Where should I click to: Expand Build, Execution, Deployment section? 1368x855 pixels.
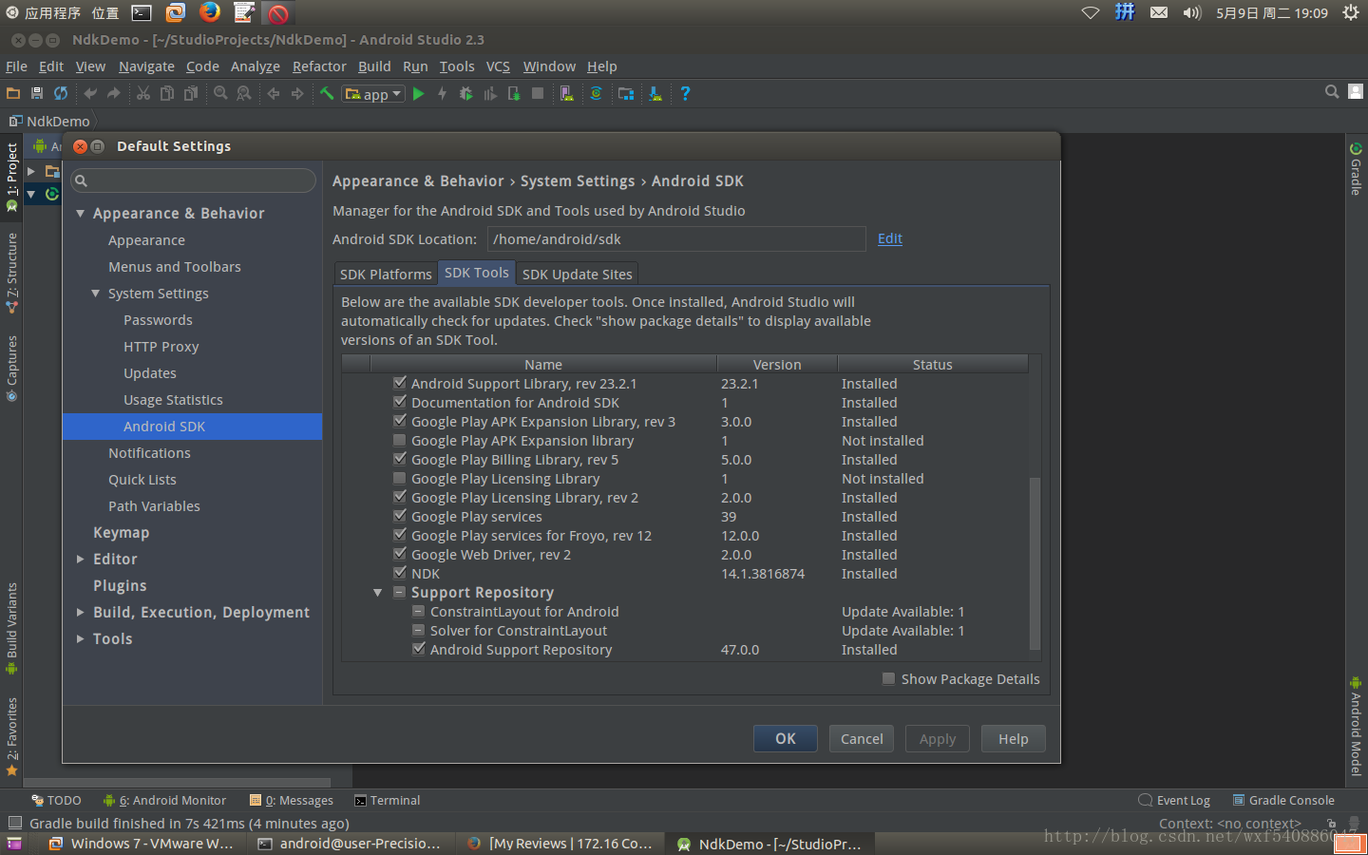tap(81, 613)
